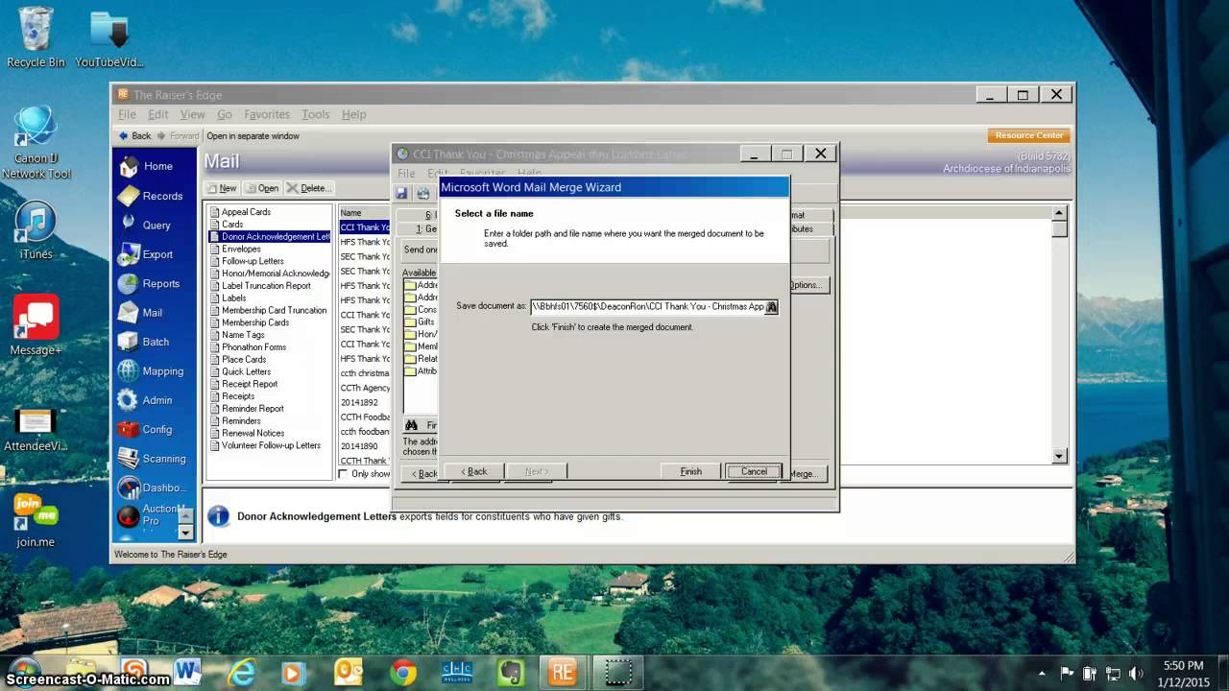Click Delete in the Mail toolbar
This screenshot has height=691, width=1229.
(x=308, y=188)
